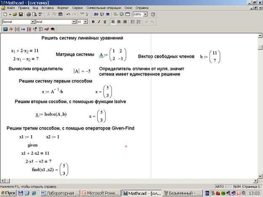This screenshot has width=263, height=197.
Task: Click the vertical scrollbar thumb
Action: 260,47
